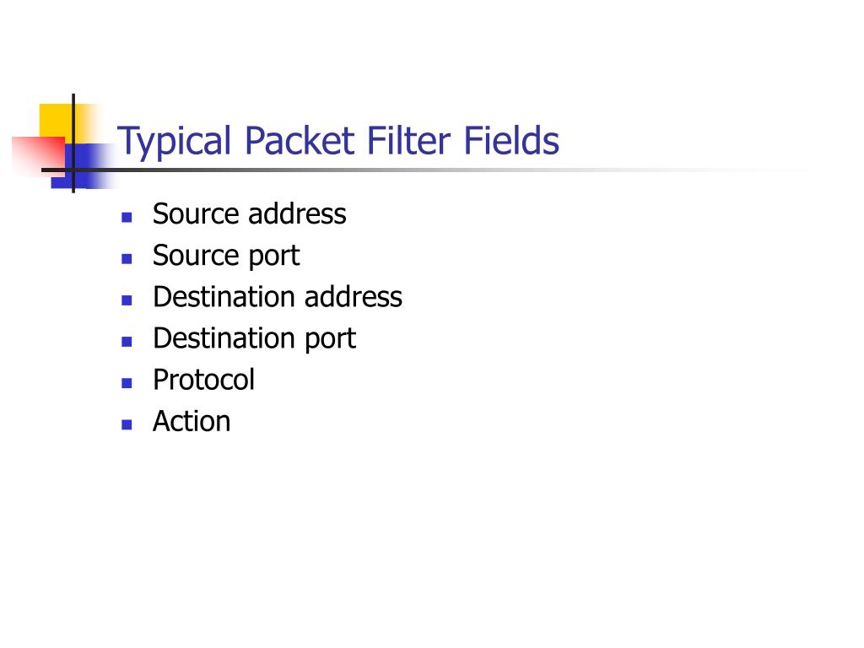The image size is (864, 648).
Task: Click the vertical black line in the decoration
Action: (x=73, y=143)
